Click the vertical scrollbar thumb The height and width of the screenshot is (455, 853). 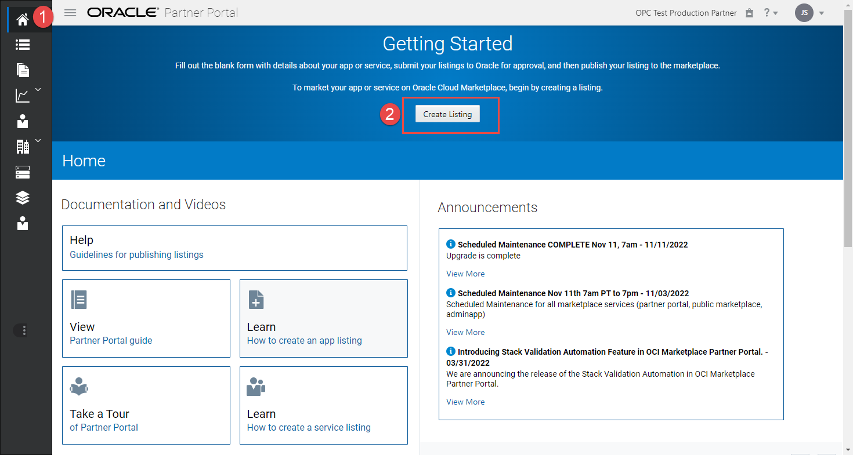click(x=848, y=129)
